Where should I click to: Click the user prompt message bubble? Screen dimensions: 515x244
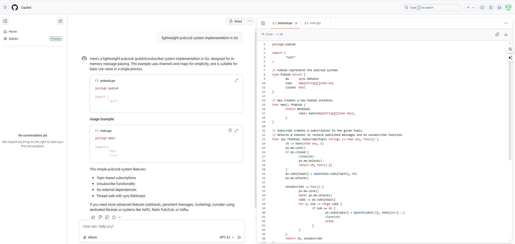[x=200, y=38]
